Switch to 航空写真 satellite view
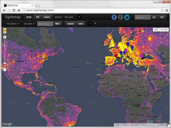This screenshot has width=171, height=128. pos(164,29)
